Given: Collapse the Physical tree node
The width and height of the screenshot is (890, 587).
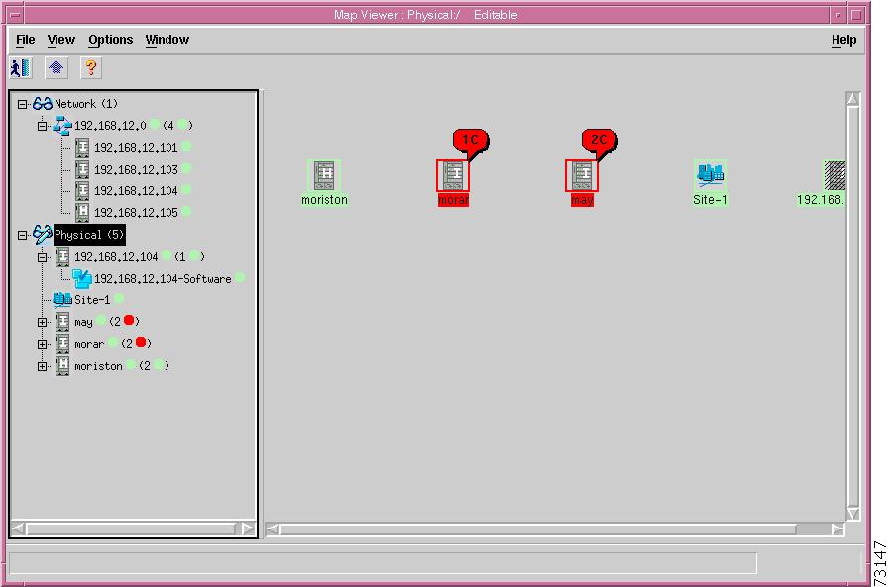Looking at the screenshot, I should [22, 235].
